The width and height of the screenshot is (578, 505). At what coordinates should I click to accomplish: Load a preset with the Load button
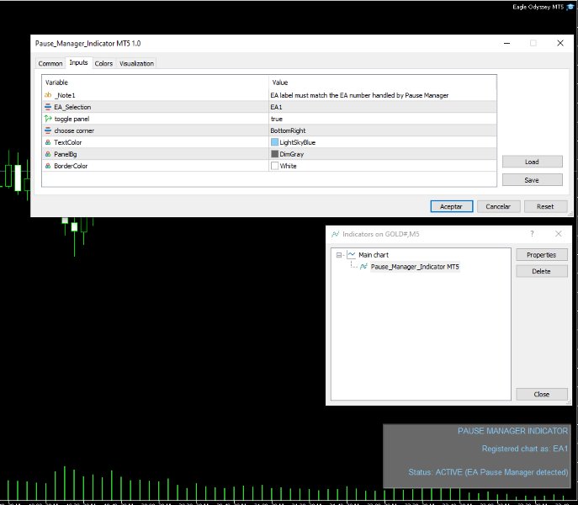tap(532, 162)
